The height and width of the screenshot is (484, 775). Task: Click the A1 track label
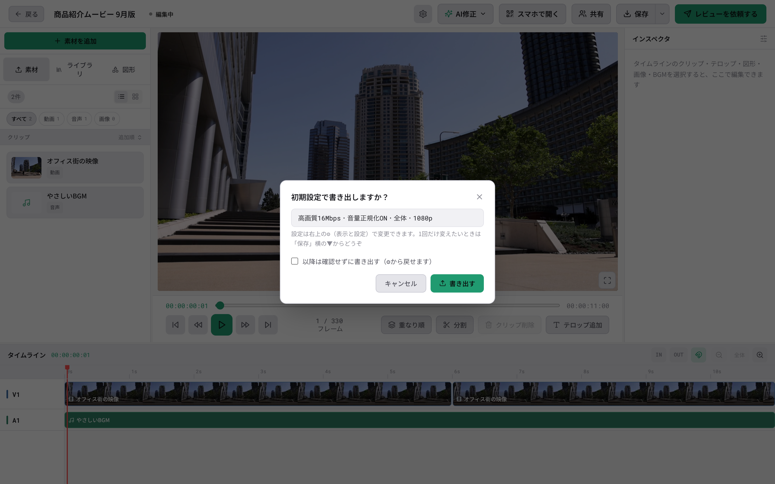[x=16, y=420]
